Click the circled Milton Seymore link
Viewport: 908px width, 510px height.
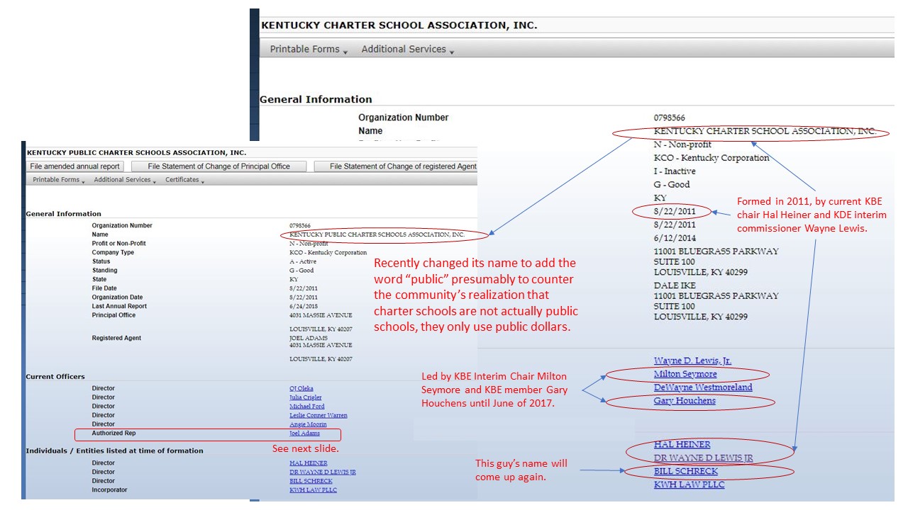[x=685, y=374]
